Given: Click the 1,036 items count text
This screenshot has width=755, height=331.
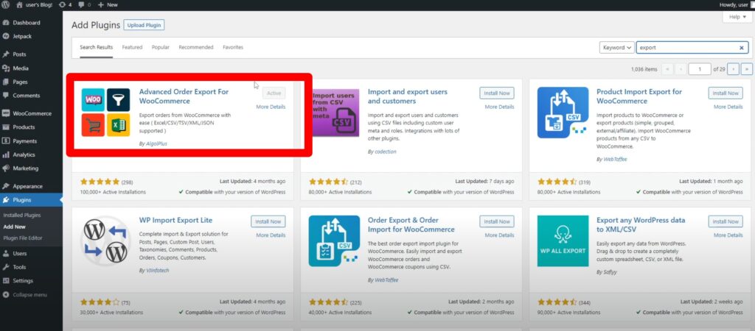Looking at the screenshot, I should (x=644, y=69).
